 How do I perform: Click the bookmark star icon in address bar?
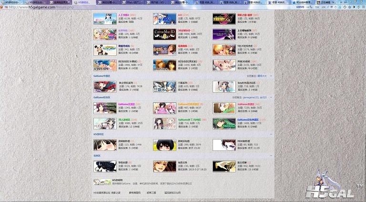(349, 7)
